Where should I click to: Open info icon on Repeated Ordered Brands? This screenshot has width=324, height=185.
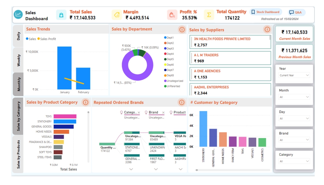pos(182,102)
